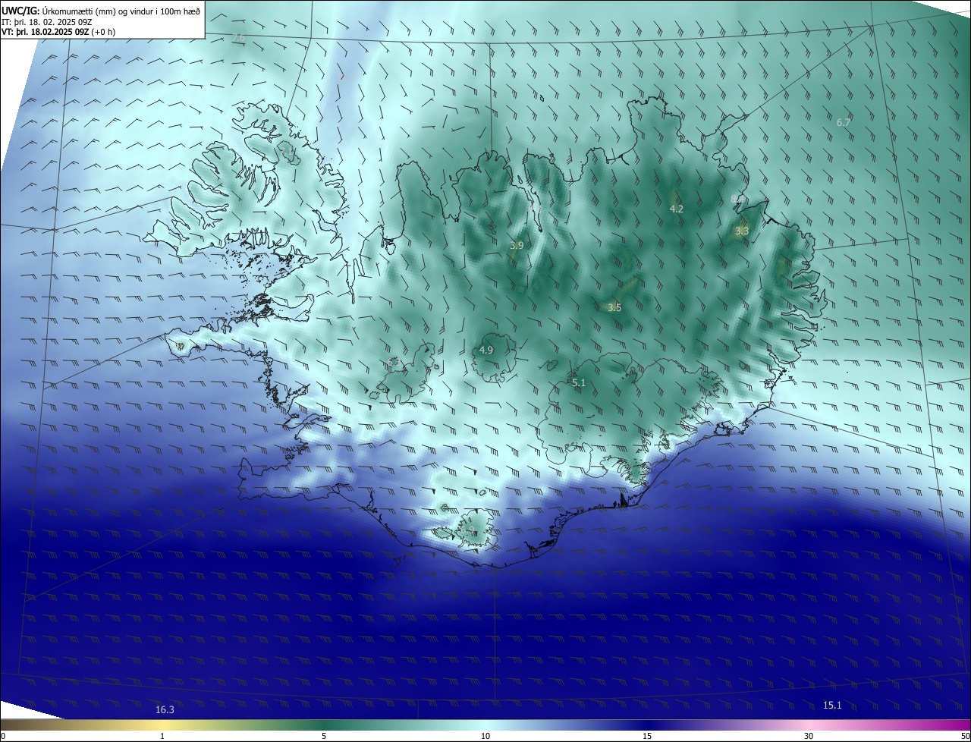The height and width of the screenshot is (742, 971).
Task: Click the 4.9 value label on the glacier
Action: point(486,350)
